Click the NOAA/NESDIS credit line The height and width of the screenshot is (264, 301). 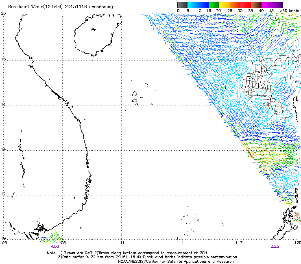coord(176,262)
